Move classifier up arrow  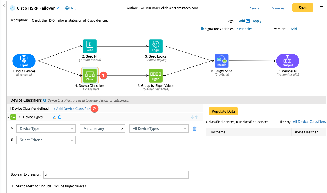pos(196,117)
